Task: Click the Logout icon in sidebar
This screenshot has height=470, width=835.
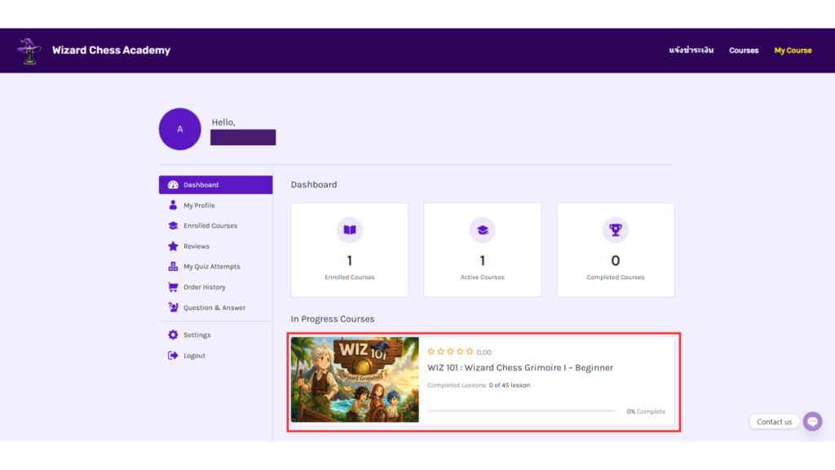Action: coord(173,356)
